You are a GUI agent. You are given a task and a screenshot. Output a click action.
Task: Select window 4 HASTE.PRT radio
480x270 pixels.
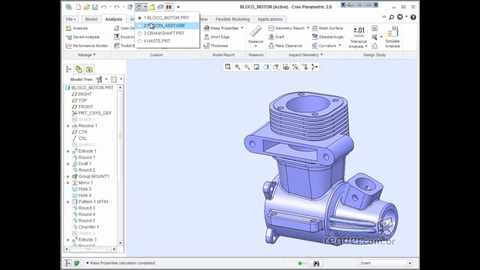click(140, 41)
